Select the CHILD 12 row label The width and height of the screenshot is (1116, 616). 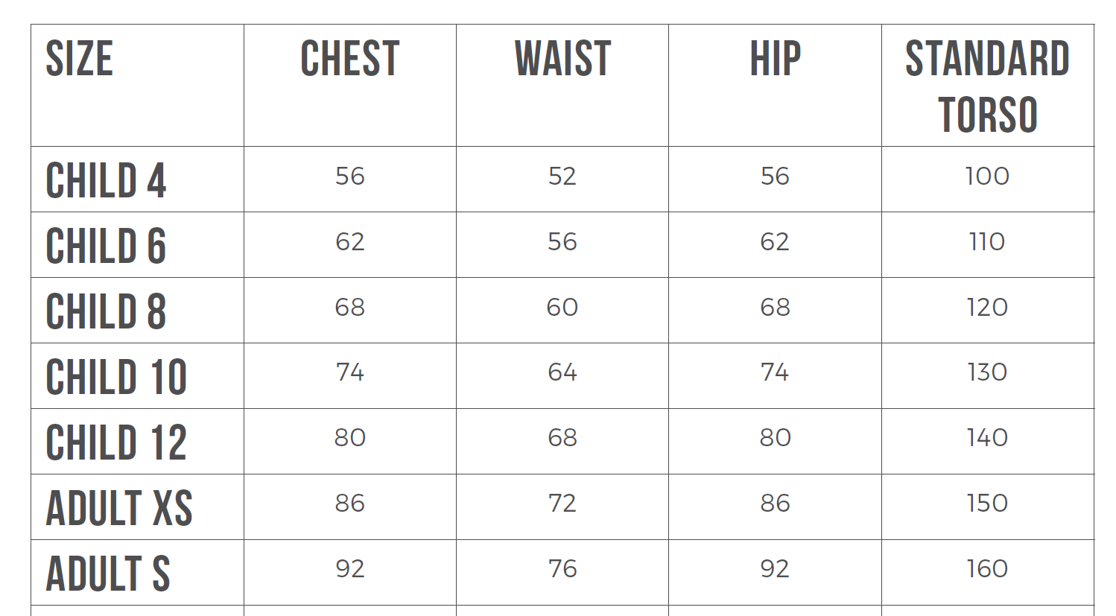pyautogui.click(x=116, y=443)
